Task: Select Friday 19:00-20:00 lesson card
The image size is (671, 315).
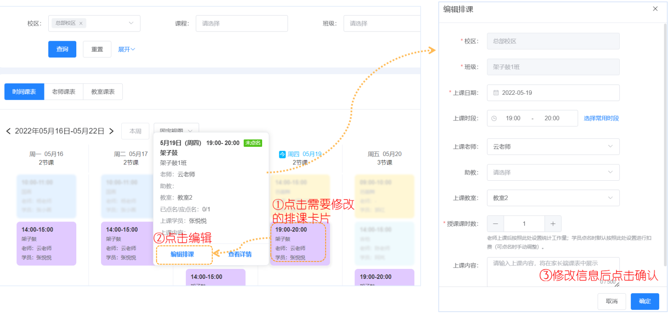Action: [x=384, y=277]
